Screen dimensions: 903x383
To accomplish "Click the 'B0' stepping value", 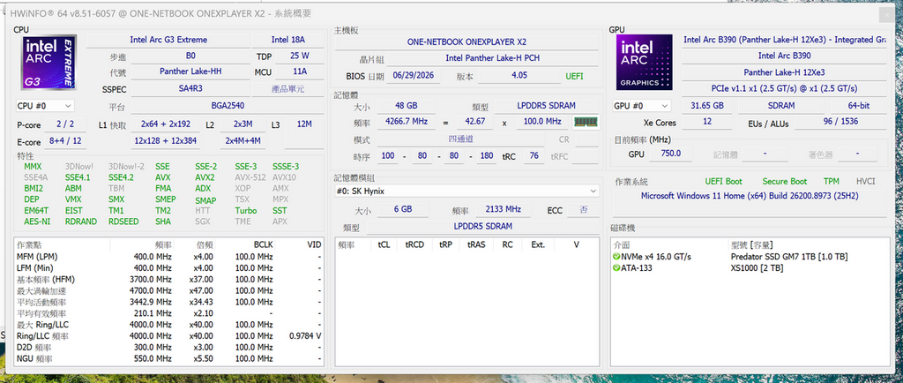I will point(190,56).
